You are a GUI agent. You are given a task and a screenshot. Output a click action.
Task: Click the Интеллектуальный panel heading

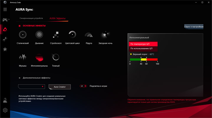tap(139, 38)
